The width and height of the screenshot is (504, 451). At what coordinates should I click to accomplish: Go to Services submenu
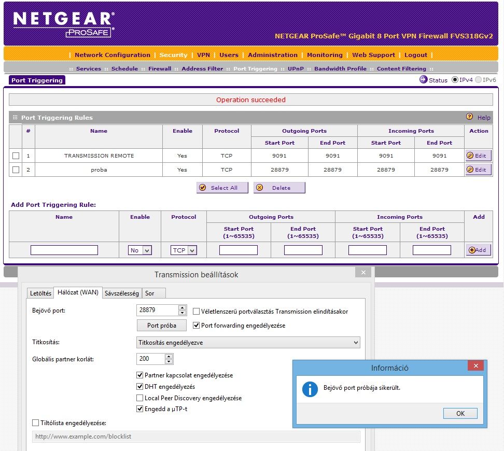[88, 68]
